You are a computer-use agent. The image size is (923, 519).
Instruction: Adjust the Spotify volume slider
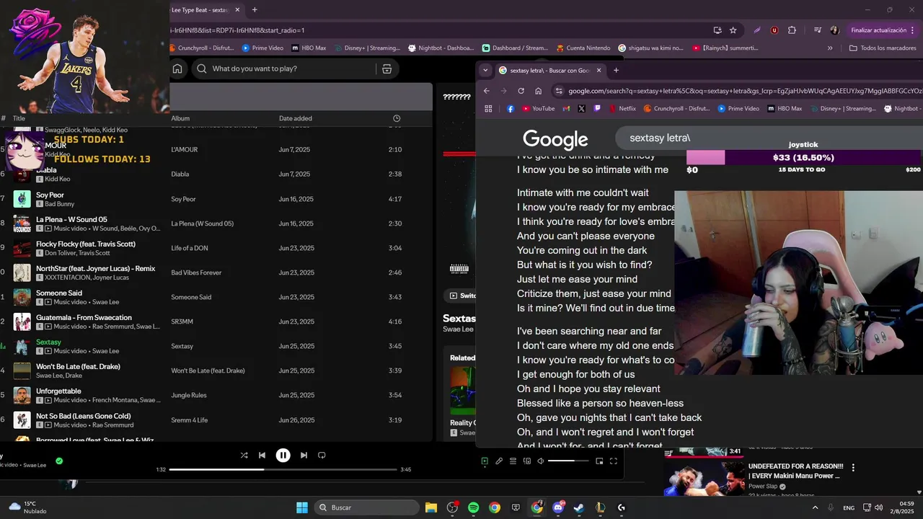(570, 461)
